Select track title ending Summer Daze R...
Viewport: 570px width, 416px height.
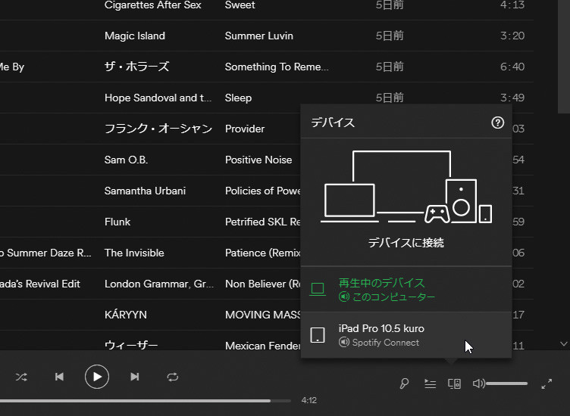click(x=45, y=253)
